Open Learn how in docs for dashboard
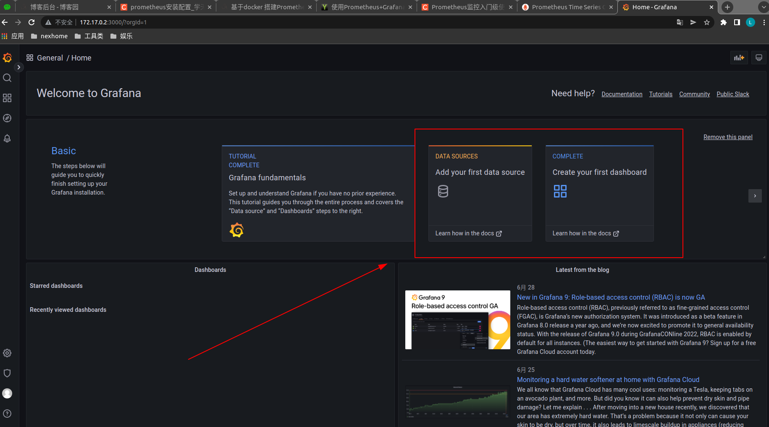Viewport: 769px width, 427px height. pos(585,233)
